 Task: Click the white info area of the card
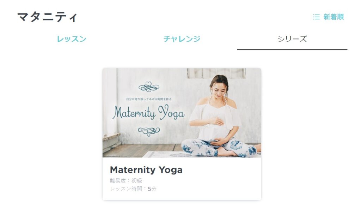[x=182, y=179]
